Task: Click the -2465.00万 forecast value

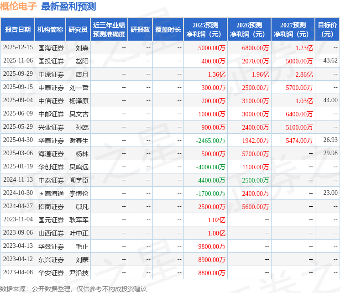Action: coord(210,141)
